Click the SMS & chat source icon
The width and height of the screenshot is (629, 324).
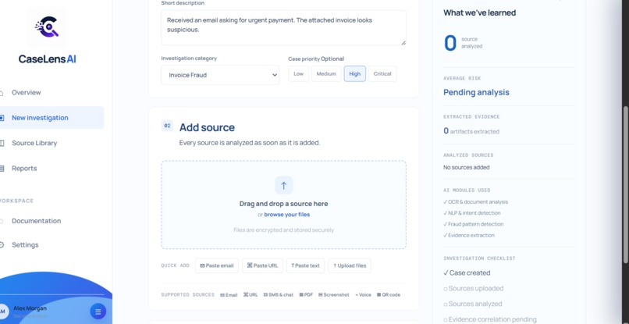pos(265,295)
